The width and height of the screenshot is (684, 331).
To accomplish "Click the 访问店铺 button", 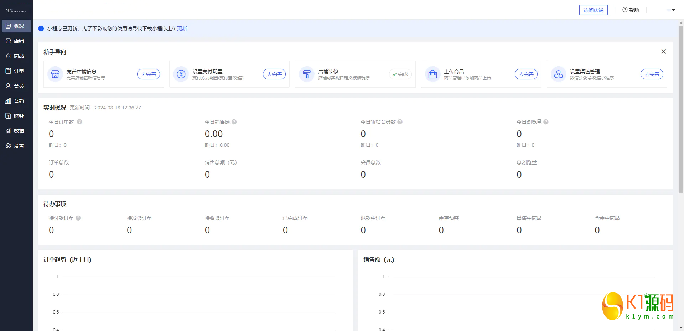I will (593, 10).
